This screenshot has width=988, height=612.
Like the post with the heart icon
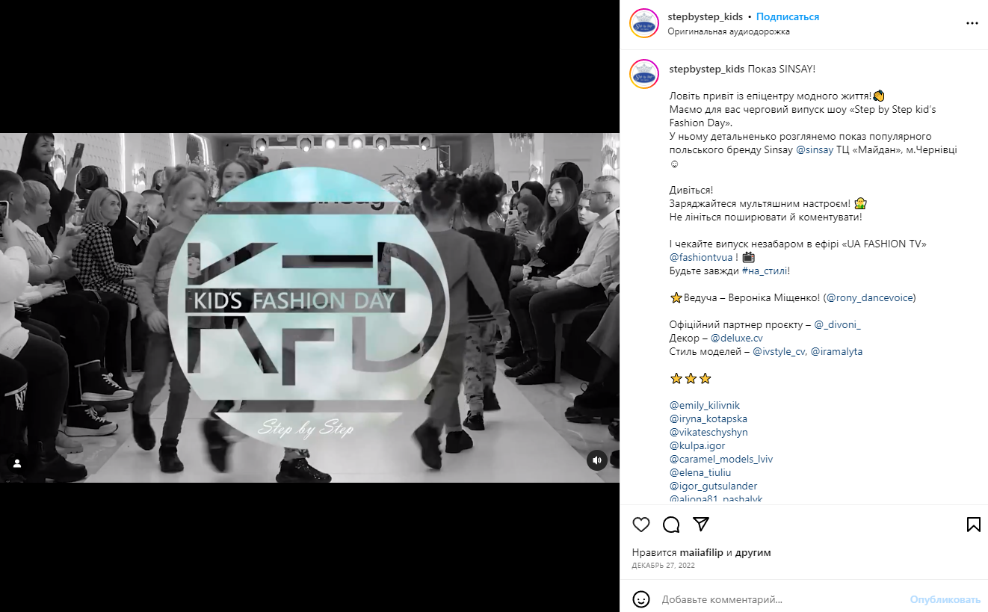pos(641,525)
